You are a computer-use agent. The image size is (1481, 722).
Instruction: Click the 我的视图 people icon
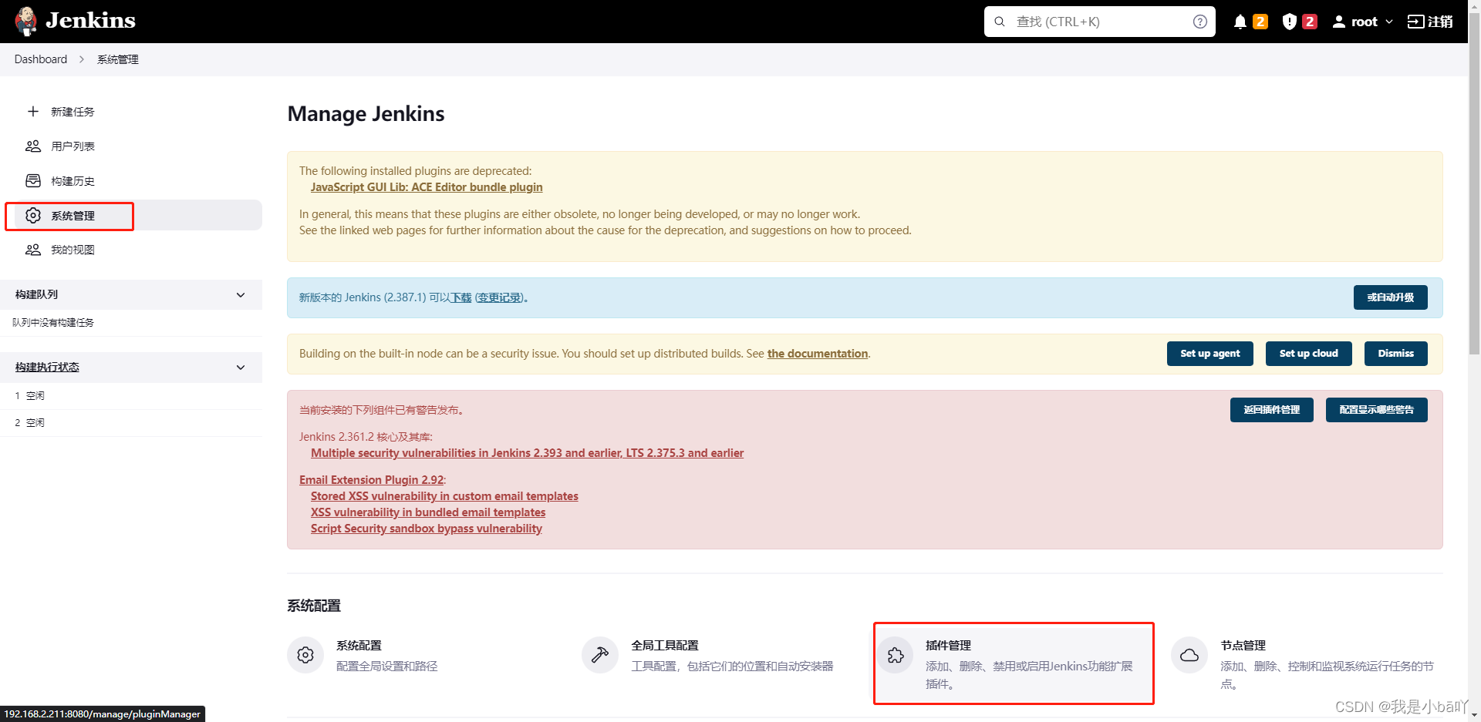tap(33, 250)
